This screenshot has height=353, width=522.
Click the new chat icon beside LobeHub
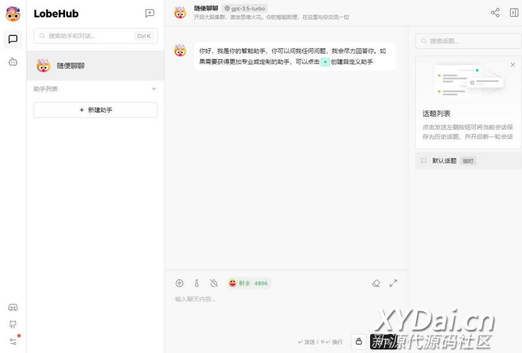point(150,13)
